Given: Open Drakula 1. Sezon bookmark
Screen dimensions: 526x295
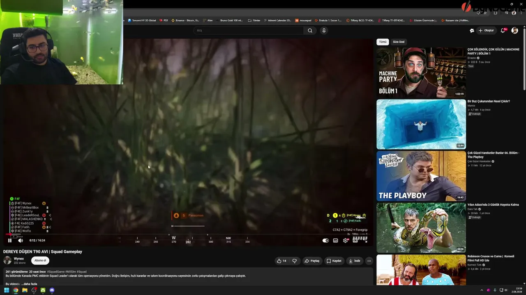Looking at the screenshot, I should [328, 20].
